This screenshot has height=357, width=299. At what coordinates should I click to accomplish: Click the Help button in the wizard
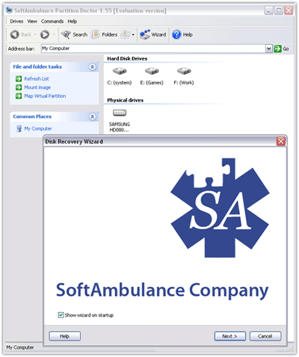click(65, 336)
